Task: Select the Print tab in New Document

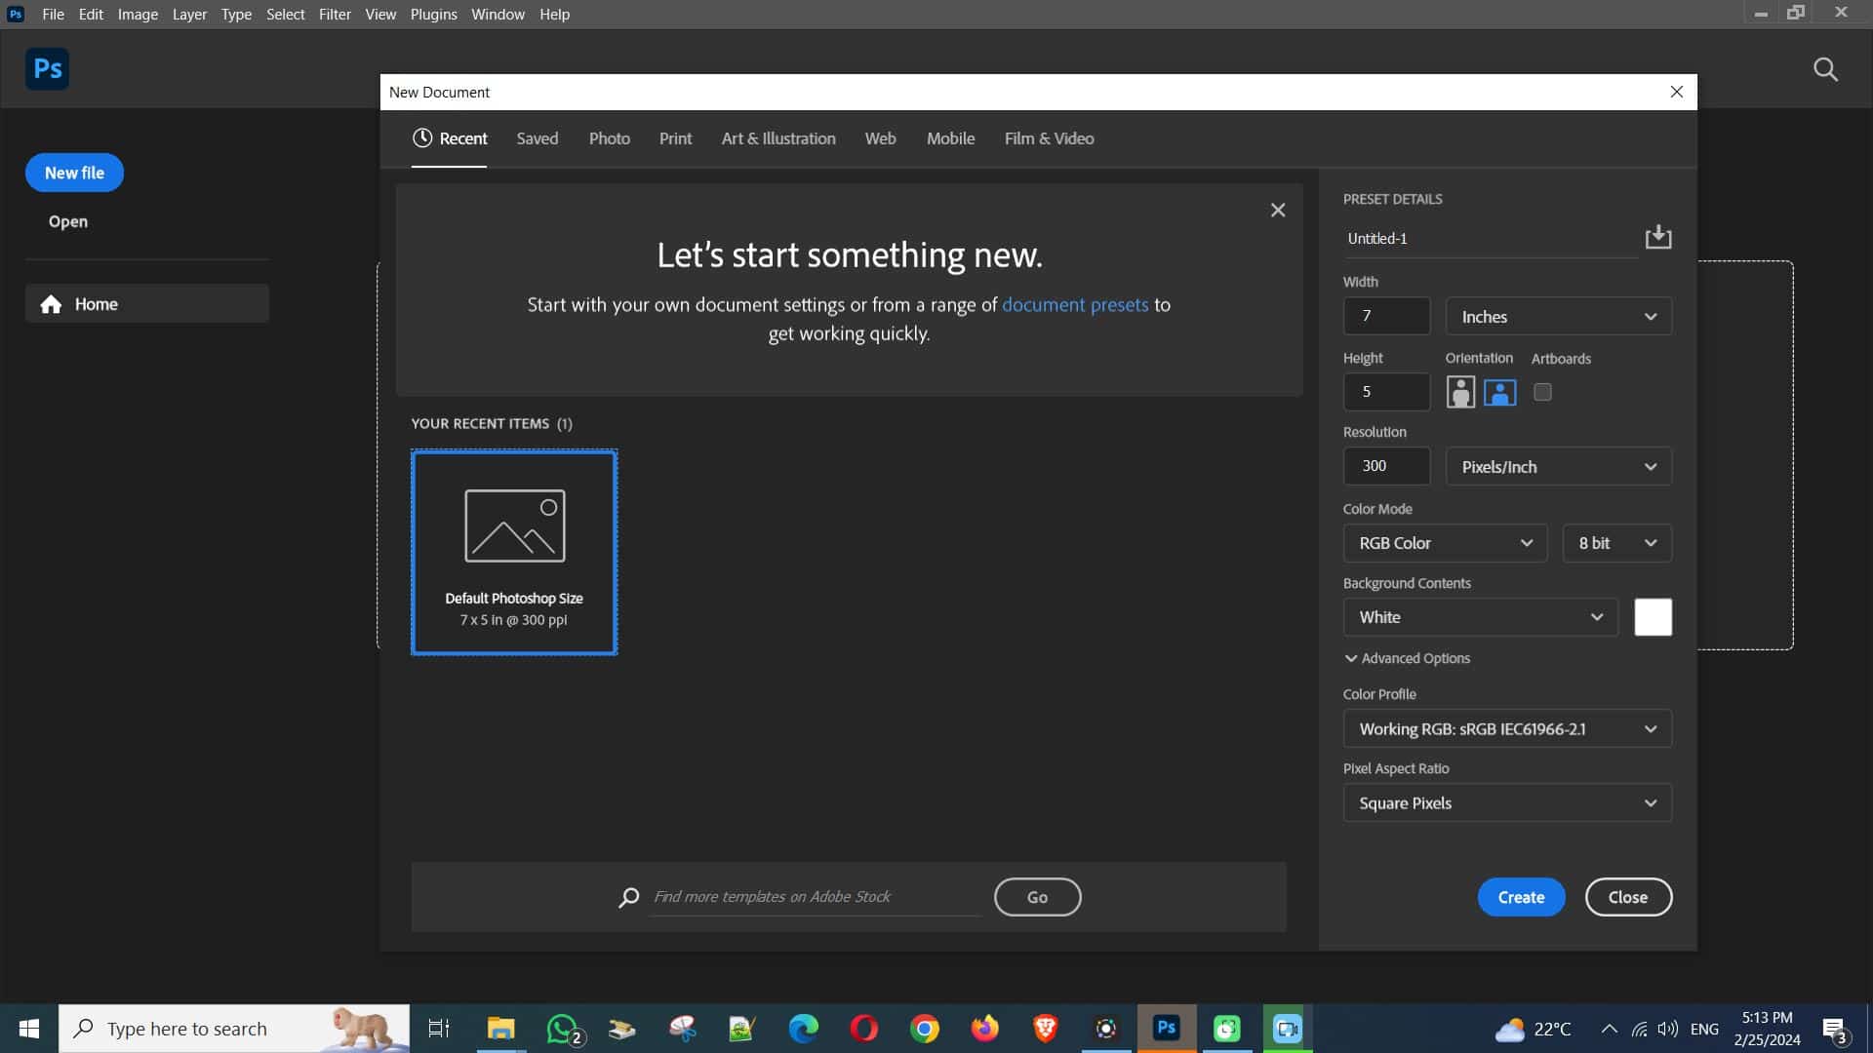Action: tap(674, 137)
